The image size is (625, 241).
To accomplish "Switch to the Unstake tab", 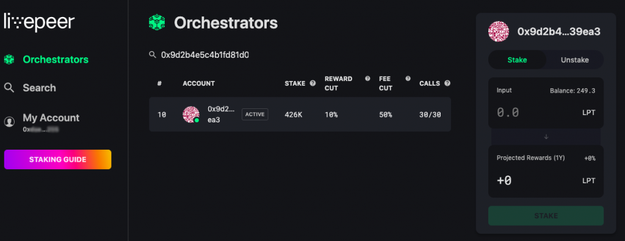I will [575, 60].
